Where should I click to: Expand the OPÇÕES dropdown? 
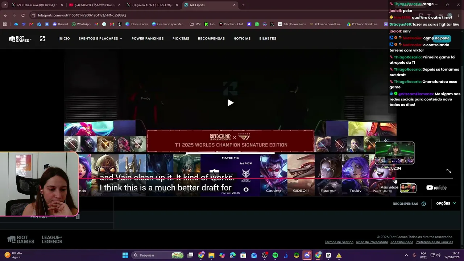tap(446, 204)
